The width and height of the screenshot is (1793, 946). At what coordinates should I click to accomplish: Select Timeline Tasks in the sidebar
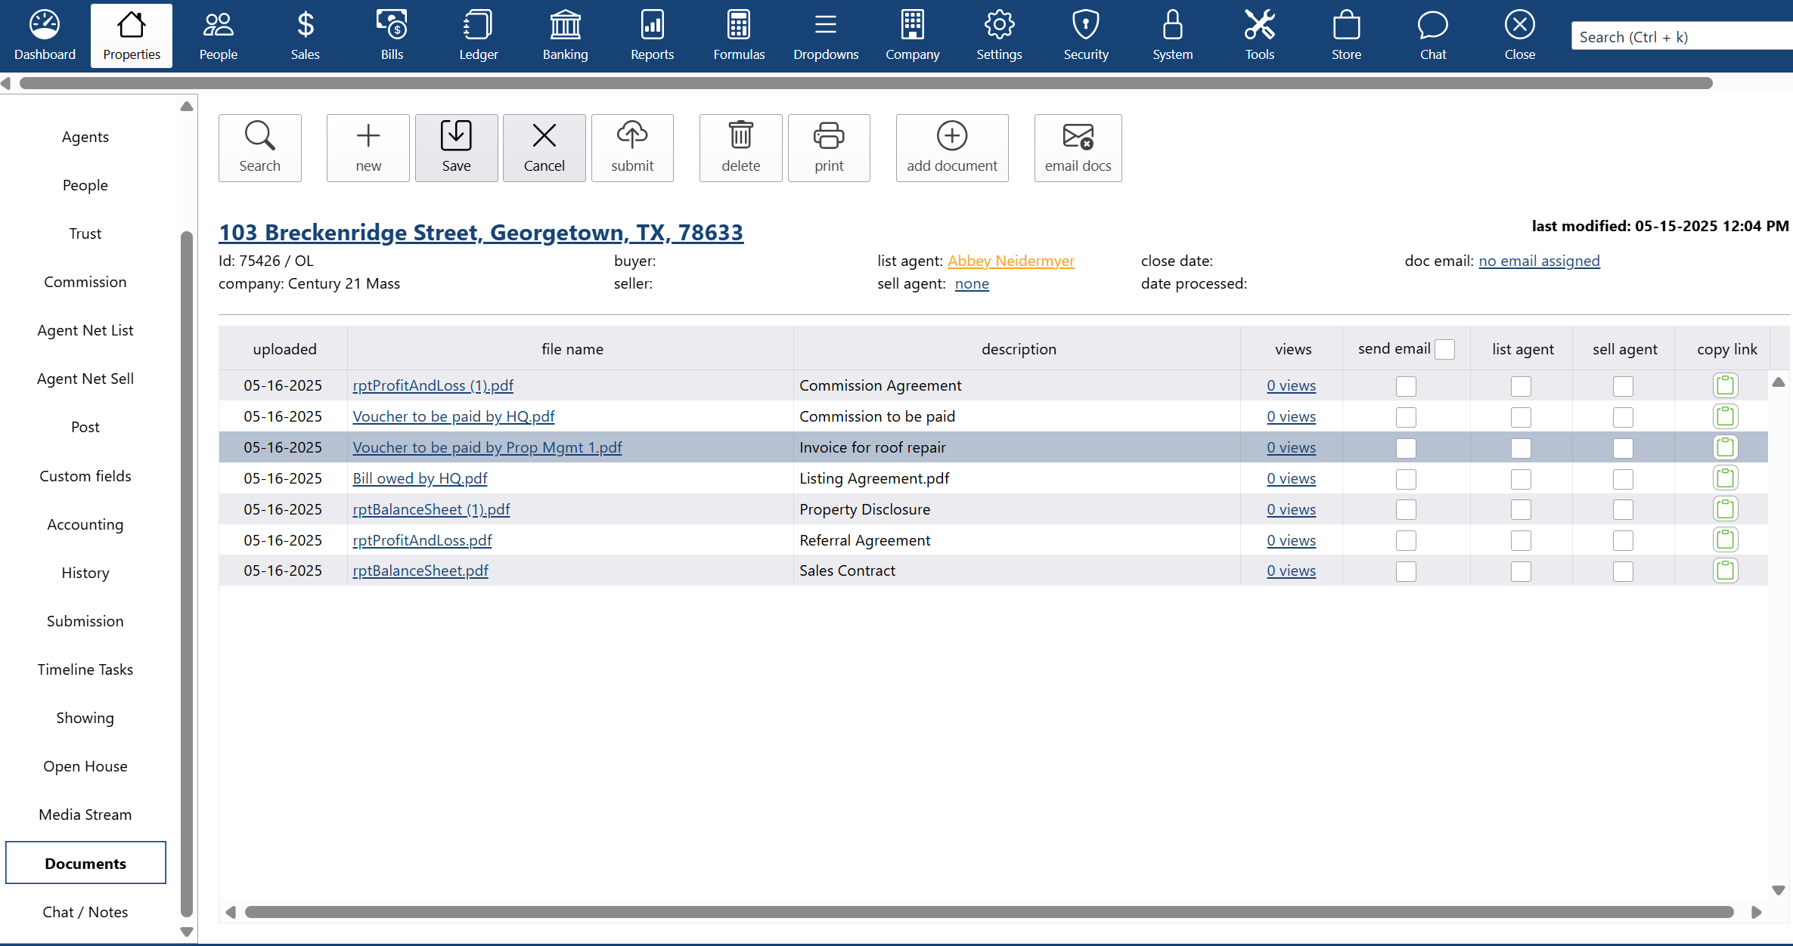(x=85, y=669)
